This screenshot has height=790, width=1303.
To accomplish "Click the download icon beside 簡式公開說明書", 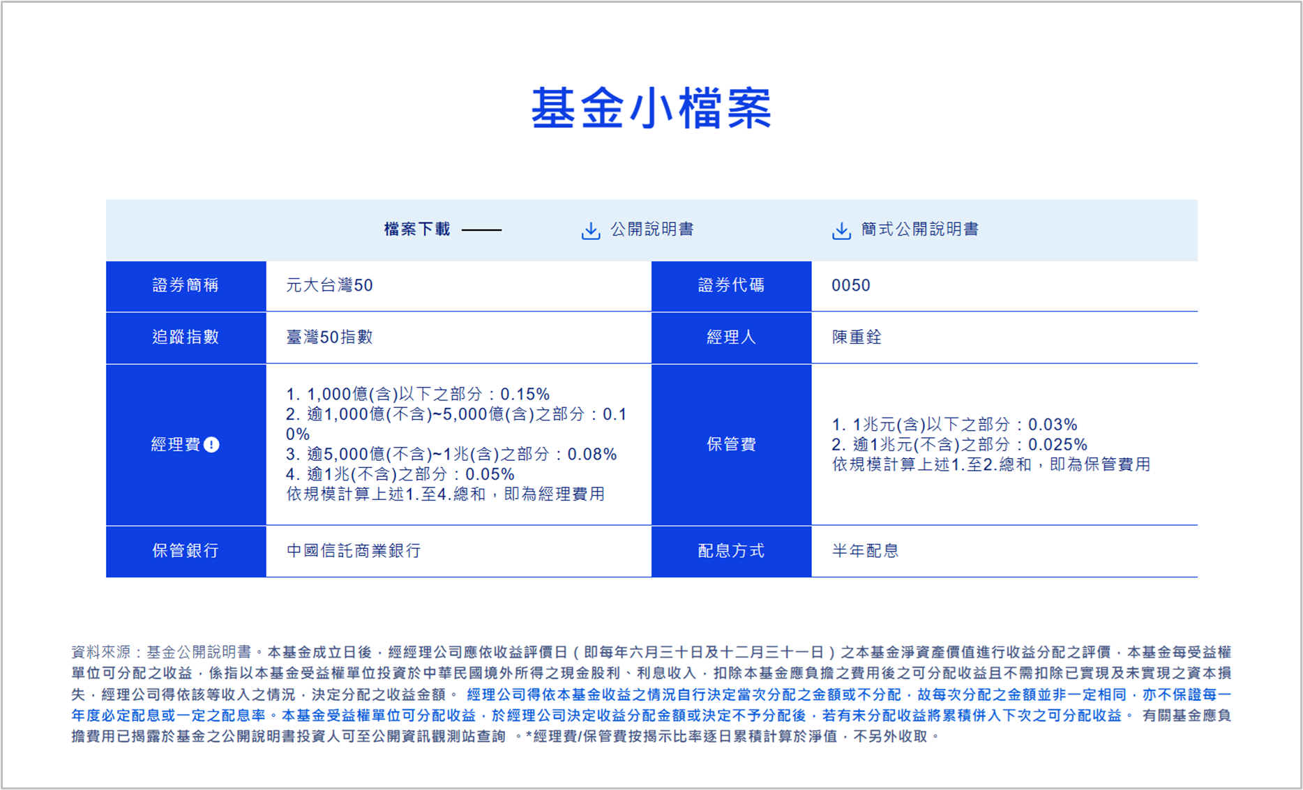I will click(x=842, y=228).
